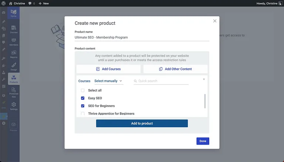Open the Users icon in WP sidebar
The height and width of the screenshot is (162, 284).
point(3,72)
